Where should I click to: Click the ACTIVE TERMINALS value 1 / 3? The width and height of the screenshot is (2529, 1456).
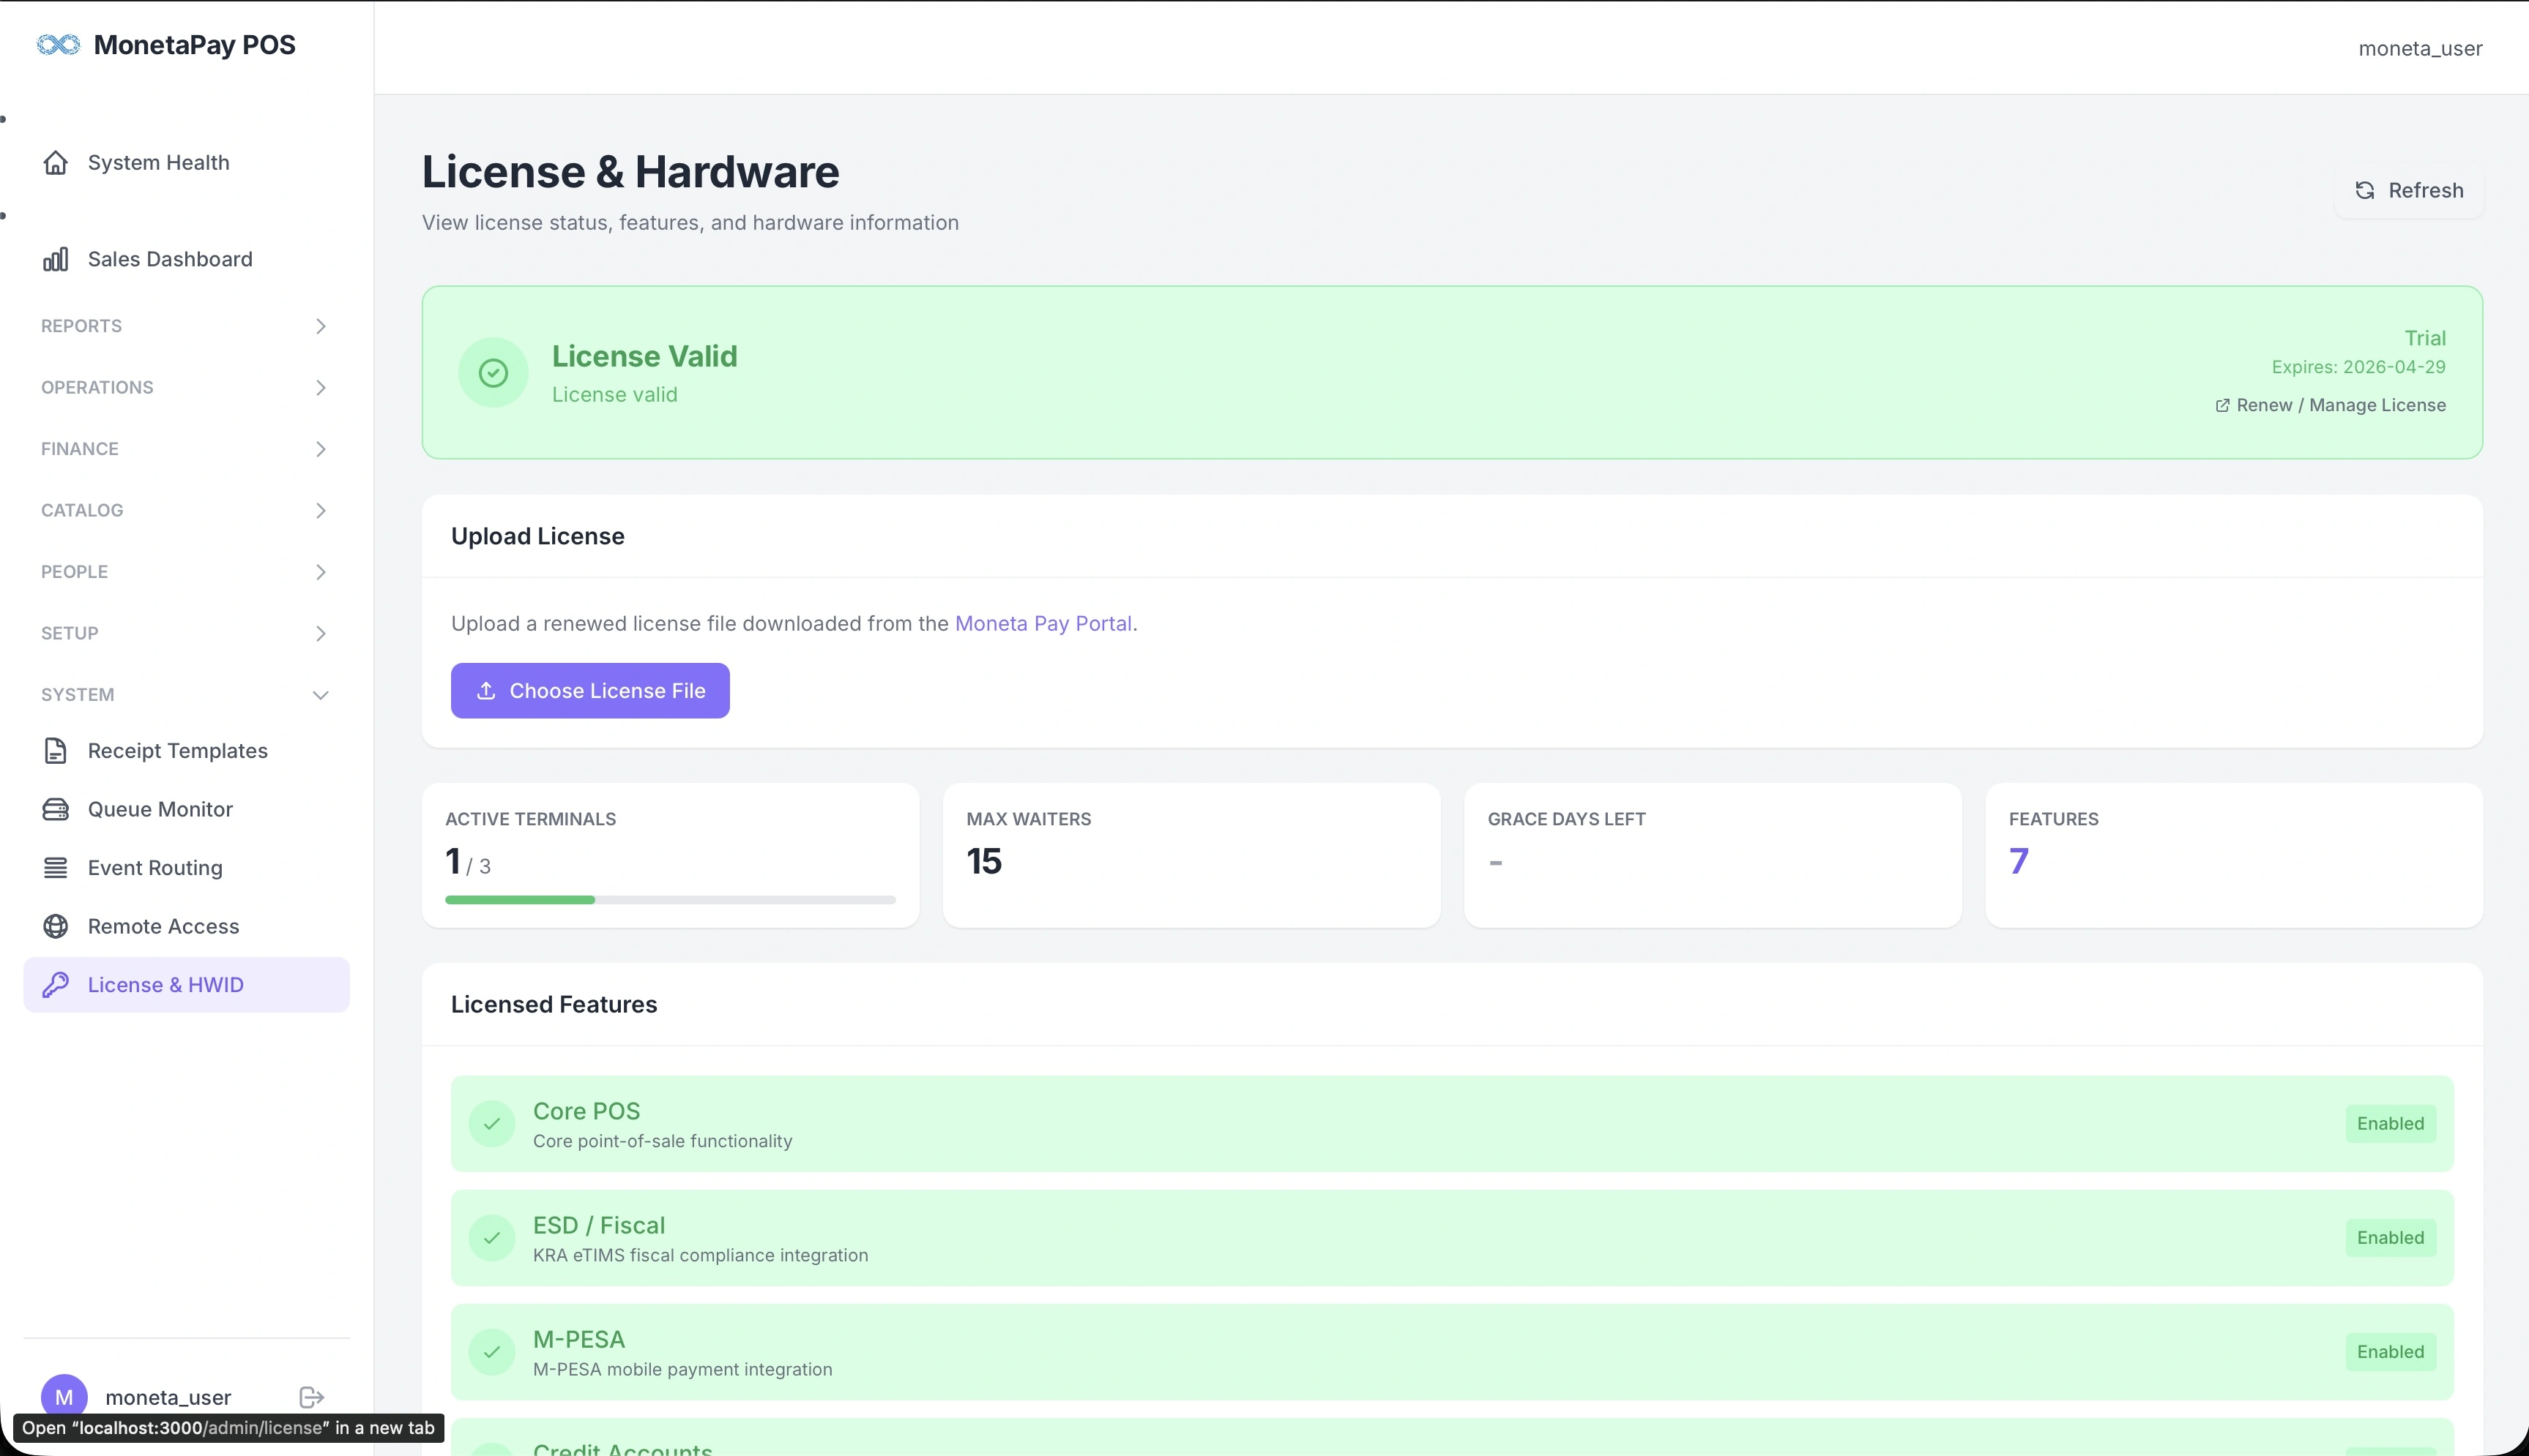pos(468,862)
